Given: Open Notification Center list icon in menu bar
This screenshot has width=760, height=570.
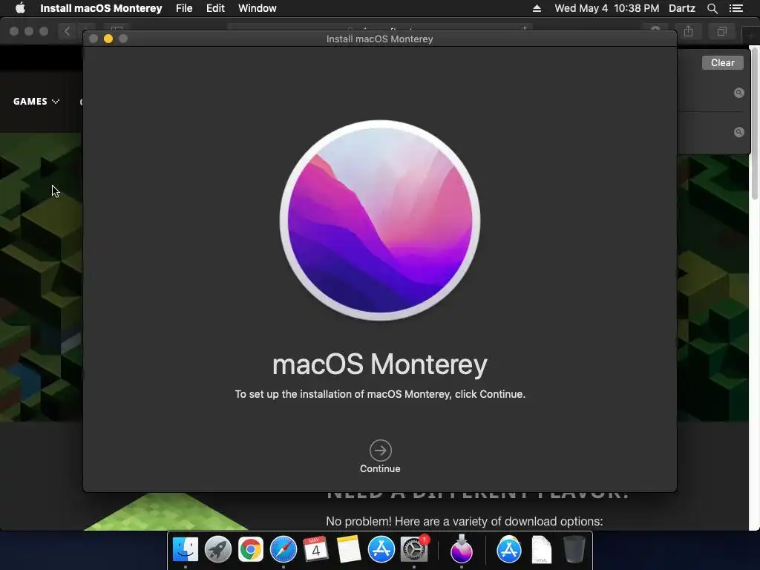Looking at the screenshot, I should pyautogui.click(x=736, y=8).
